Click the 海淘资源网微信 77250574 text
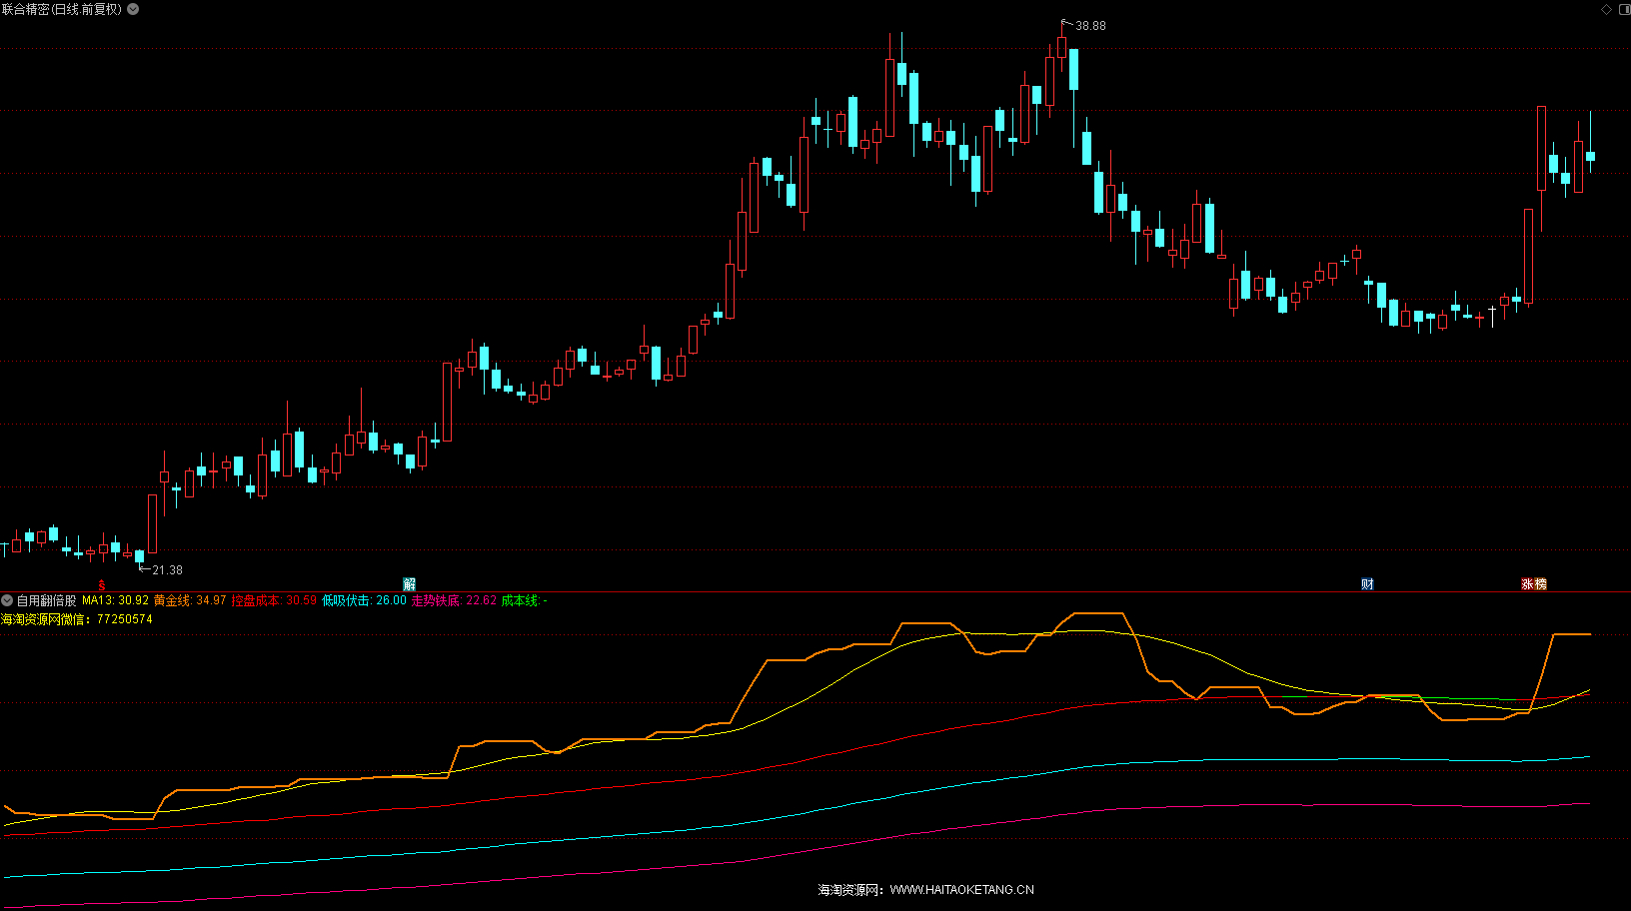This screenshot has height=911, width=1631. [77, 619]
